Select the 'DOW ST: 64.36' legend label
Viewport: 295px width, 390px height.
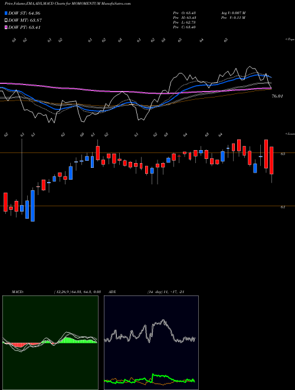click(24, 13)
